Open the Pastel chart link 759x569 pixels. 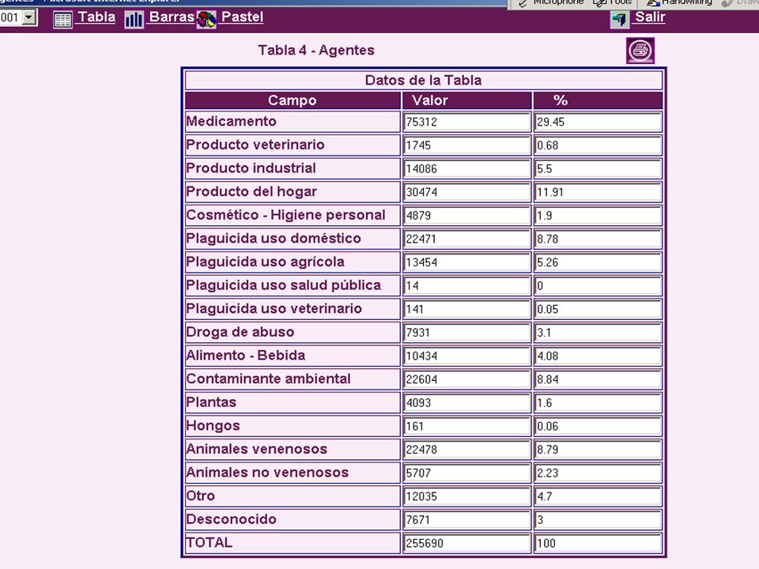[242, 17]
